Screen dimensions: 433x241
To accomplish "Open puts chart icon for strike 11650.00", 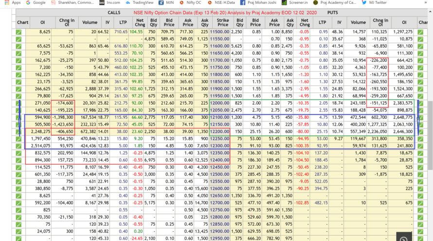I will point(420,54).
